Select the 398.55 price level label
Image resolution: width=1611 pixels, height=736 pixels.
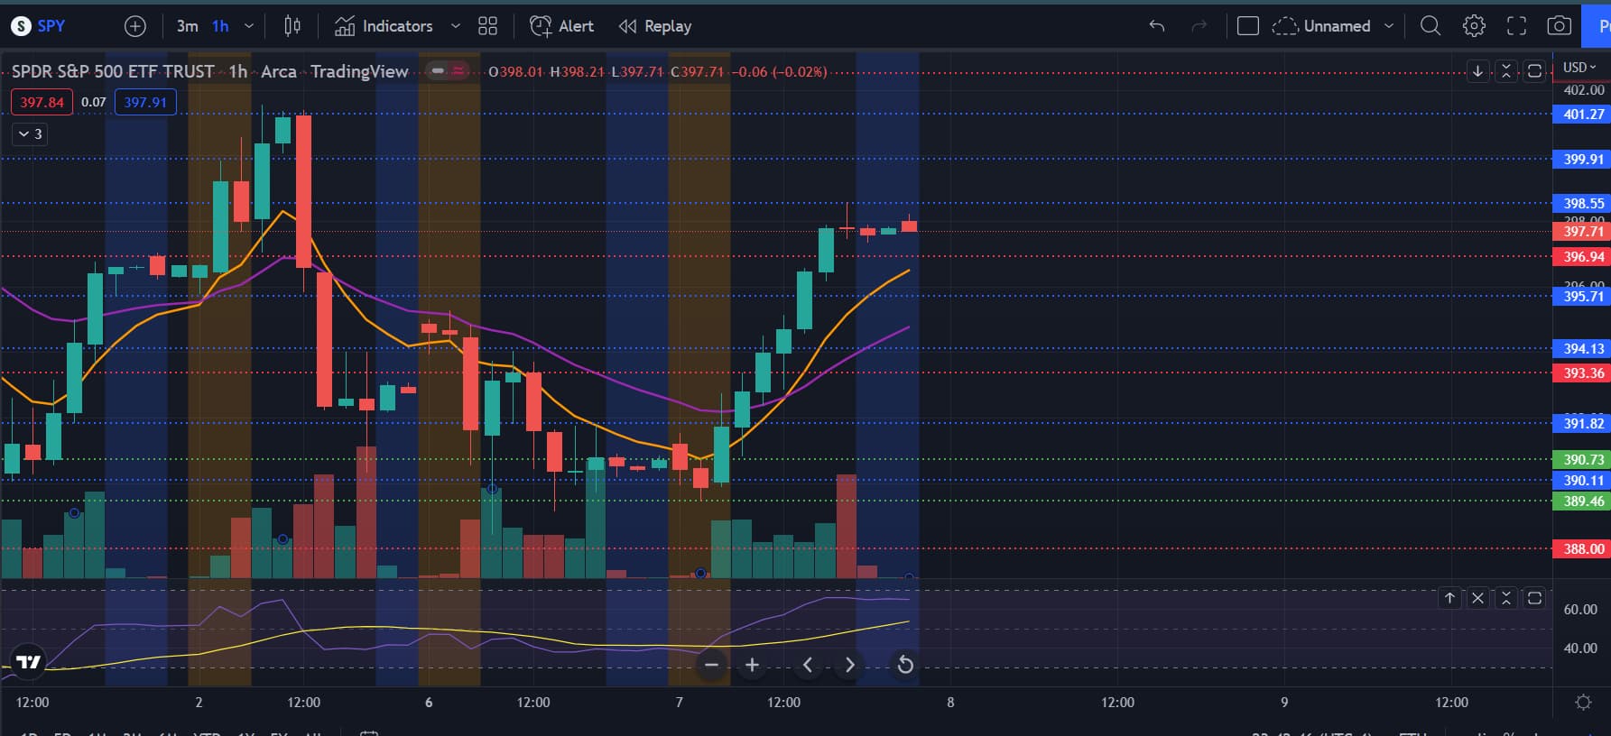pos(1581,203)
